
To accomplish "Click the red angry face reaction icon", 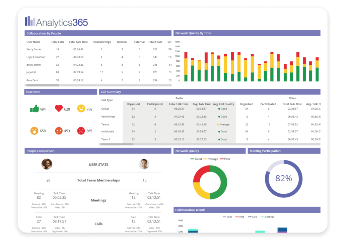I will pos(81,131).
